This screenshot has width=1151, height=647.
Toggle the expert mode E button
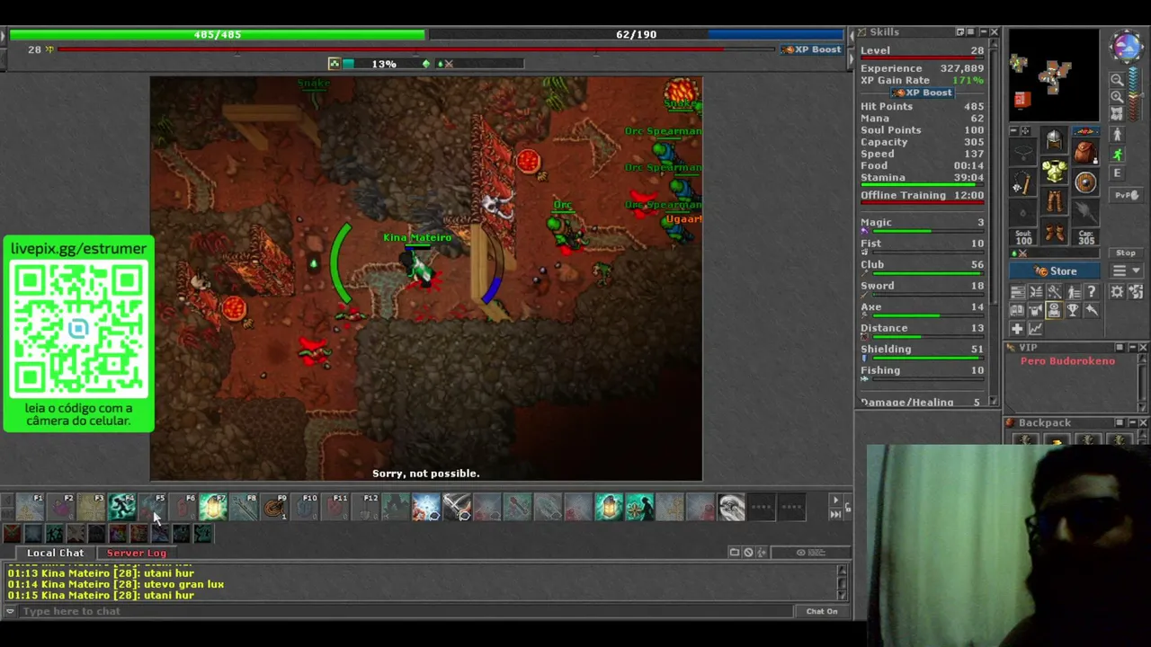(x=1118, y=173)
